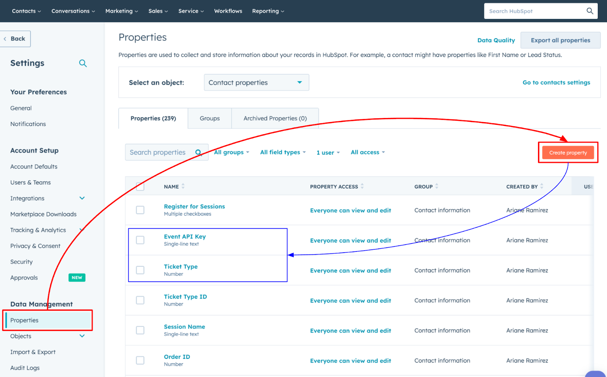The height and width of the screenshot is (377, 607).
Task: Open the Contacts top menu
Action: (26, 11)
